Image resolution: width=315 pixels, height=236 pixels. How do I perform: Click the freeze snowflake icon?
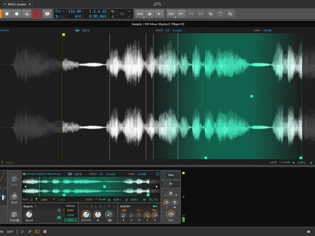point(59,210)
